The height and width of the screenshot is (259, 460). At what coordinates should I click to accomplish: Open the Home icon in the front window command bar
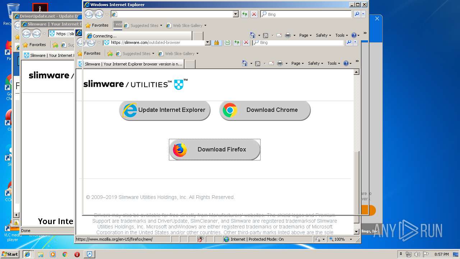point(253,35)
